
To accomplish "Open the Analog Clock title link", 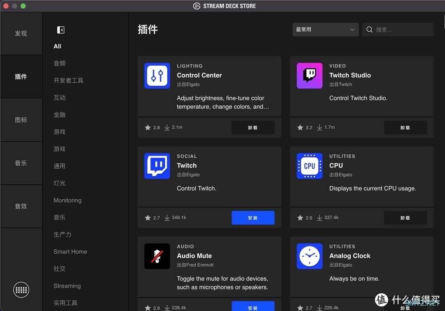I will click(350, 256).
